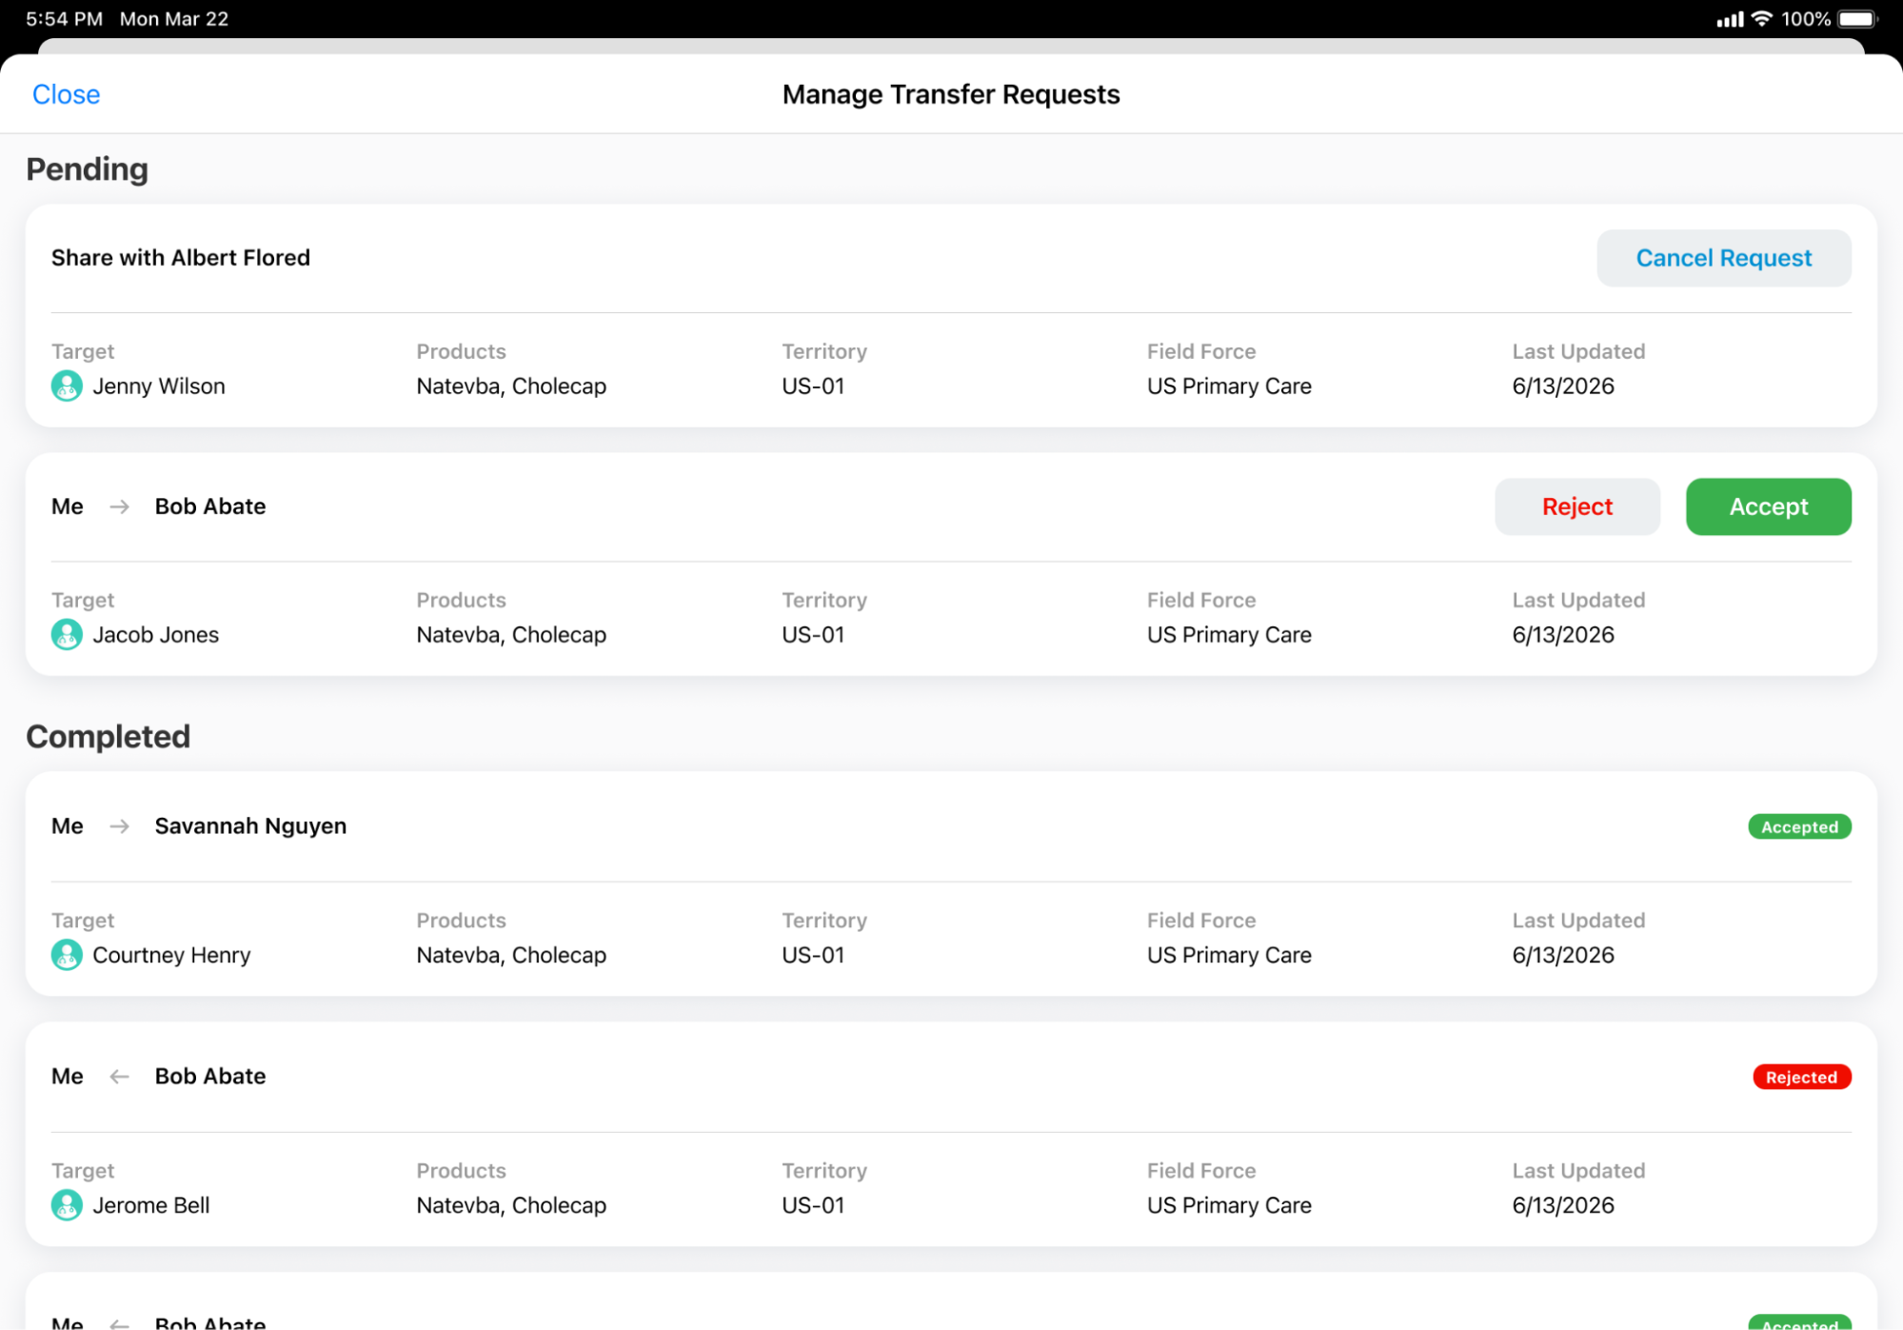This screenshot has height=1330, width=1903.
Task: Select the Jerome Bell target name
Action: point(150,1204)
